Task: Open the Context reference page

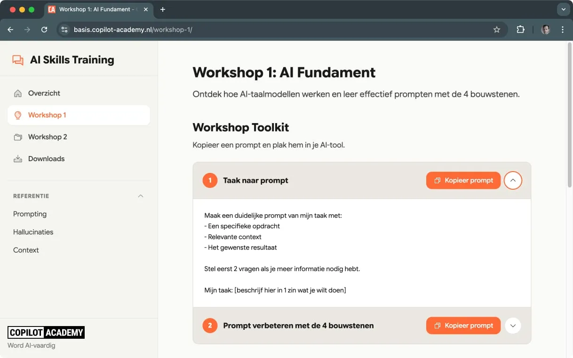Action: coord(26,250)
